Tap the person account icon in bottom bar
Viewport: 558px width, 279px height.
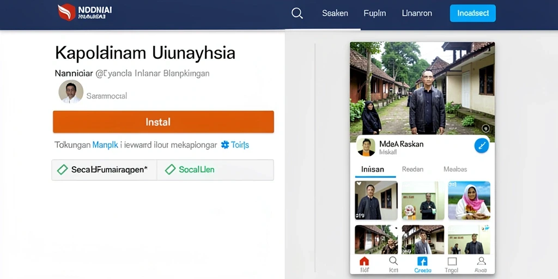[x=481, y=261]
